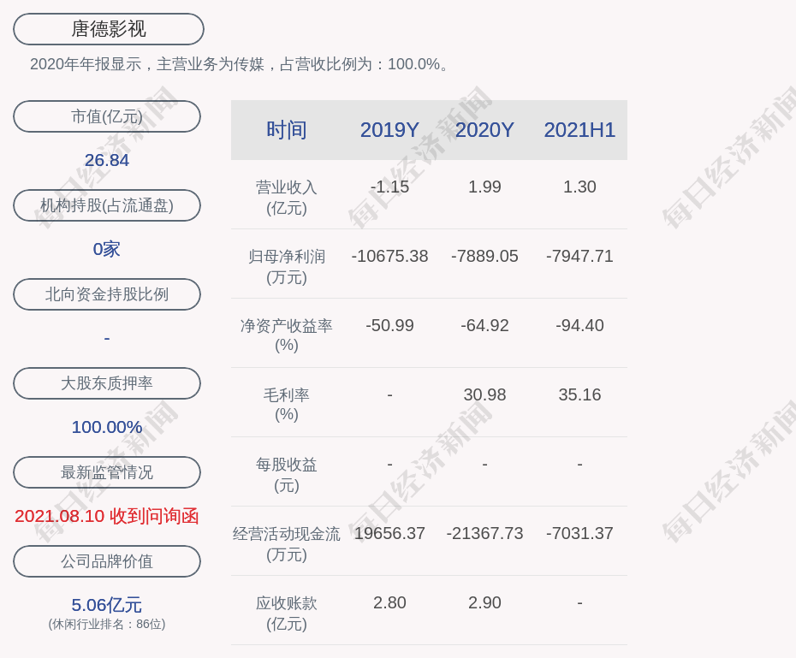This screenshot has width=796, height=658.
Task: Click the net profit value -7947.71
Action: (579, 256)
